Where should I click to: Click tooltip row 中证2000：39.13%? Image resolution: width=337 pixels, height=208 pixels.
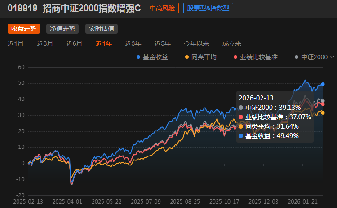(x=270, y=108)
